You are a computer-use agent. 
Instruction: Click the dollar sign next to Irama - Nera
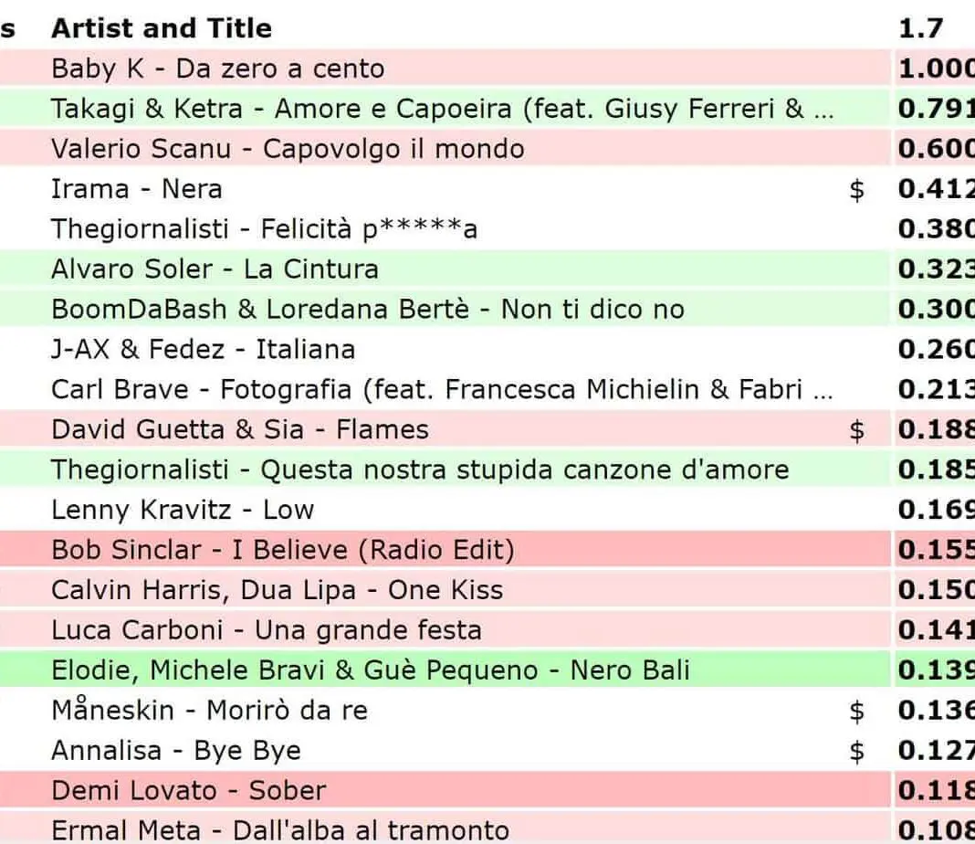coord(856,189)
